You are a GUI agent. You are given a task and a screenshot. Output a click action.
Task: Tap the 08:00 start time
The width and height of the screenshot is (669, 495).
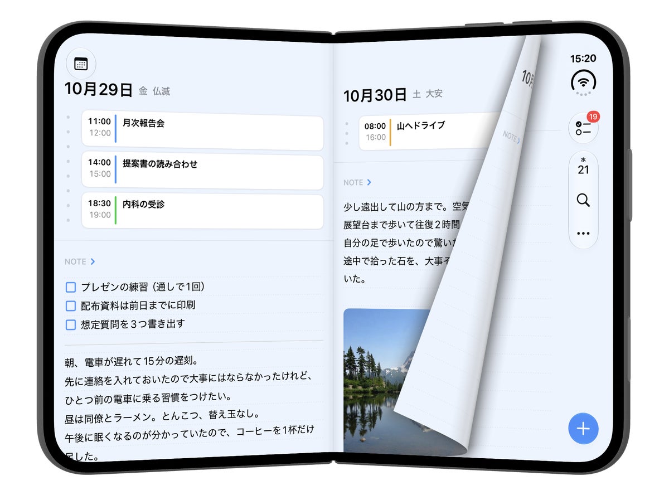point(375,126)
